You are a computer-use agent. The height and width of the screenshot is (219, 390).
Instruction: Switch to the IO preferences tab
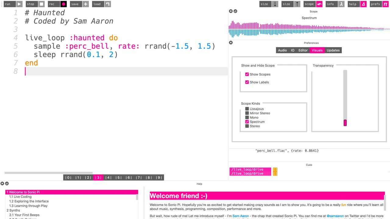point(292,50)
